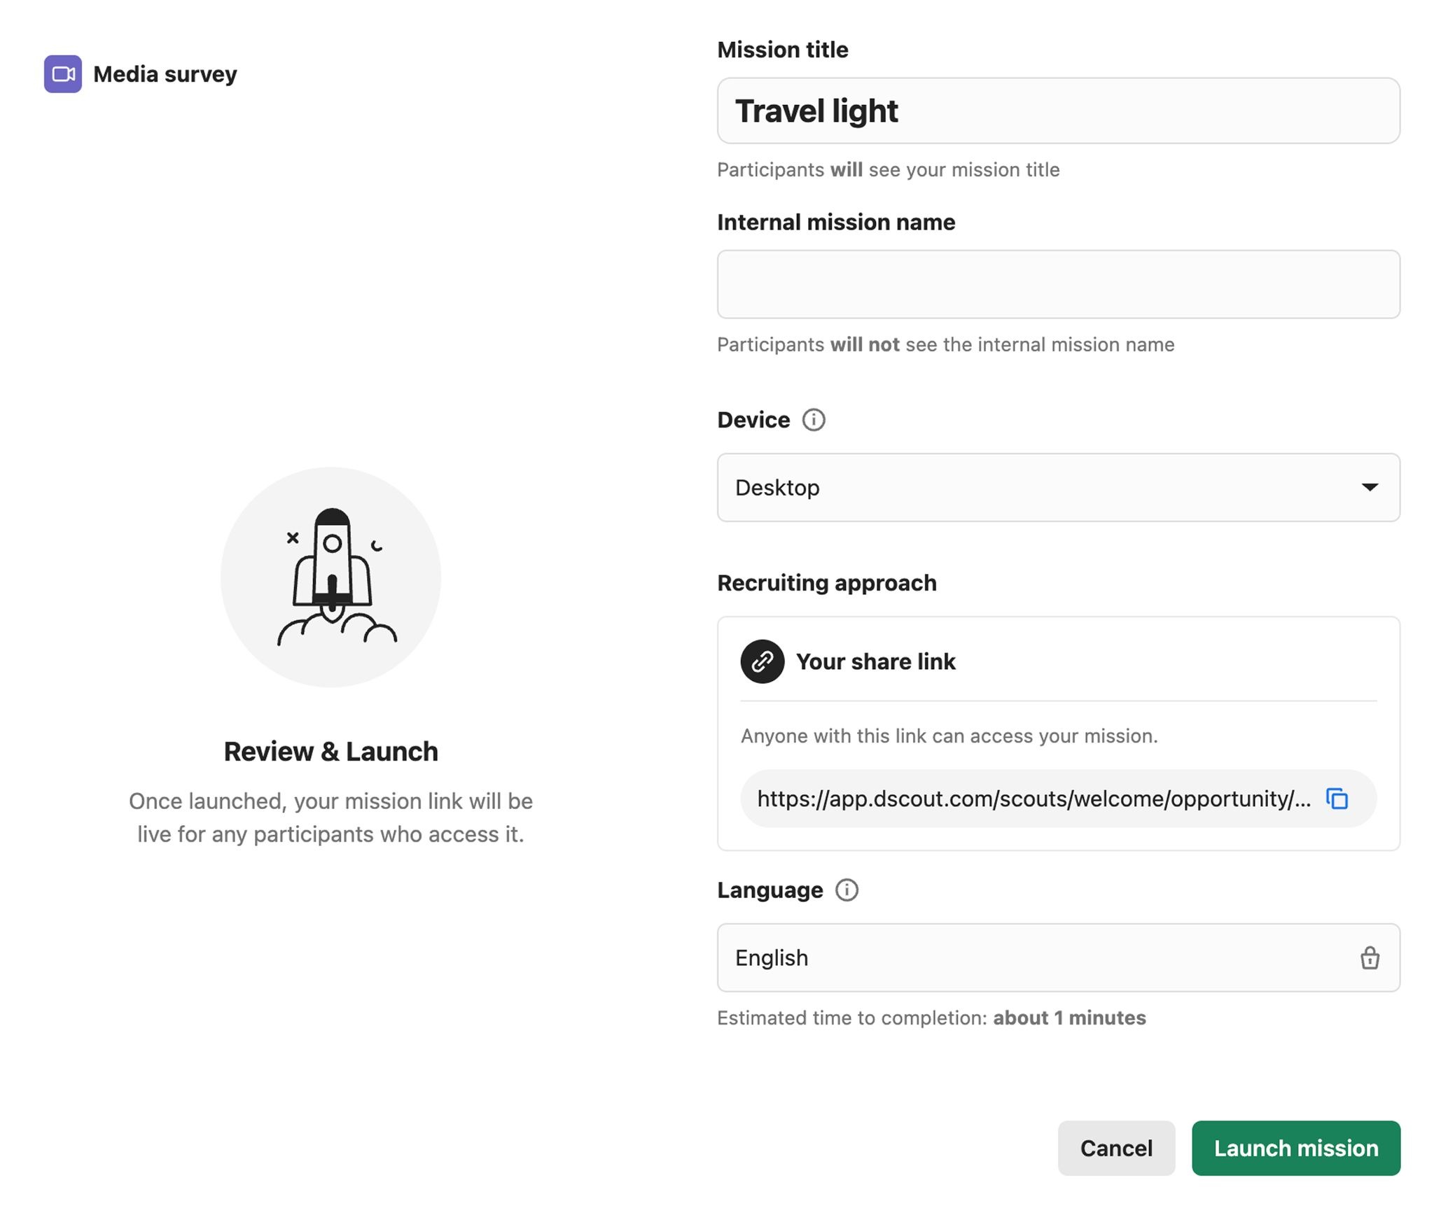Click the Language info icon

point(847,890)
